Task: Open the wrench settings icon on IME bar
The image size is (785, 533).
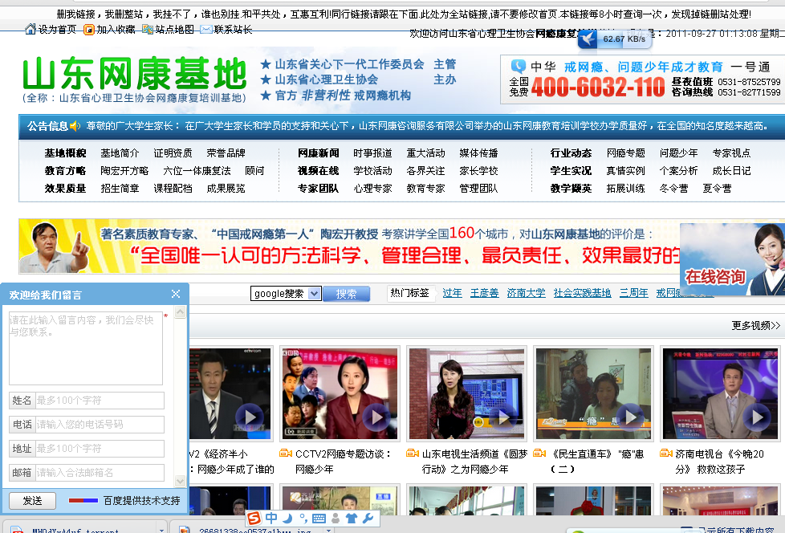Action: 368,519
